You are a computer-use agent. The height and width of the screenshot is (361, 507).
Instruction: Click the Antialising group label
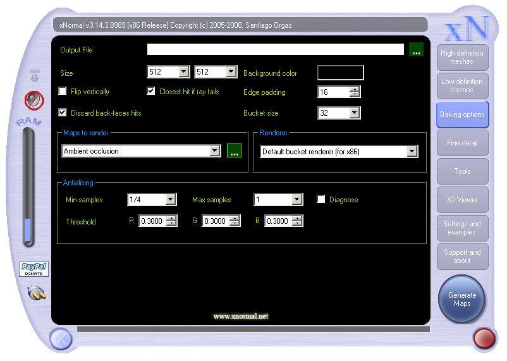pyautogui.click(x=78, y=183)
